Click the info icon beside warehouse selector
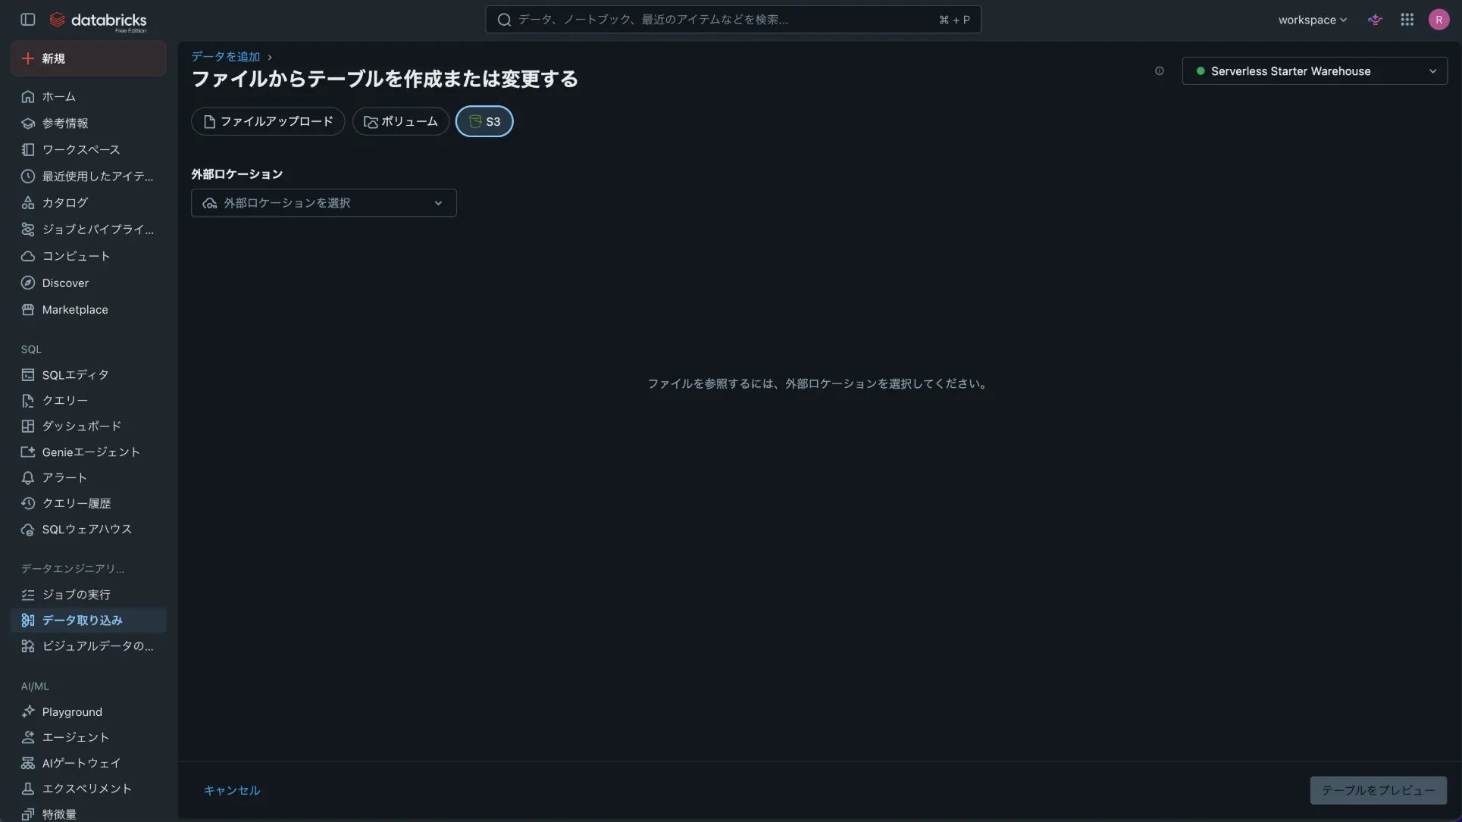 [x=1159, y=71]
